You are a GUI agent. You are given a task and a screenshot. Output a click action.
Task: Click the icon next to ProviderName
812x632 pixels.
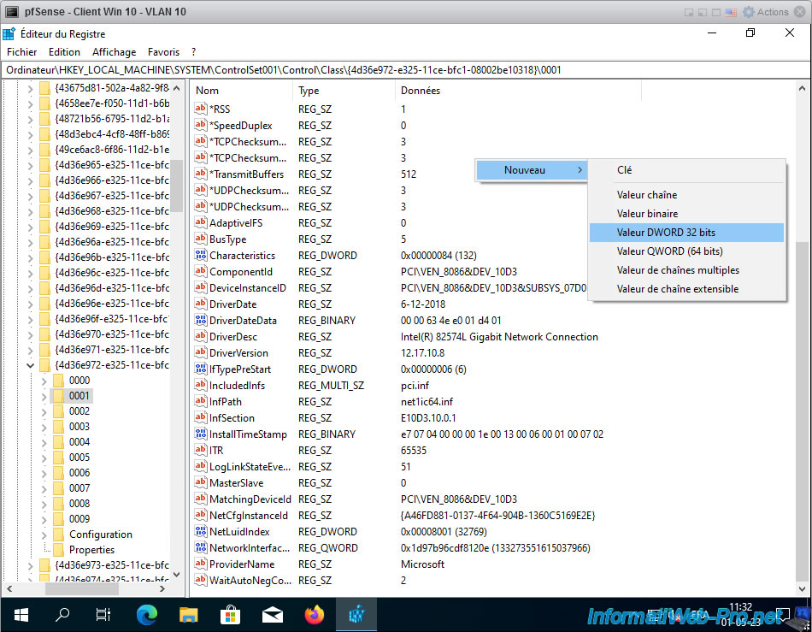pos(200,564)
